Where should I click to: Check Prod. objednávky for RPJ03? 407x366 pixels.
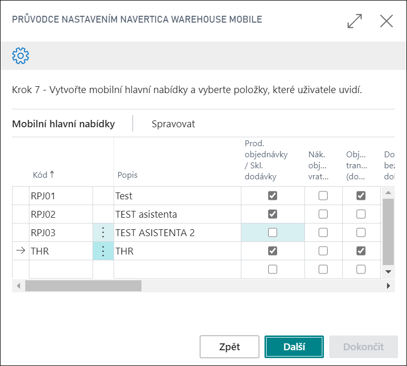coord(272,232)
